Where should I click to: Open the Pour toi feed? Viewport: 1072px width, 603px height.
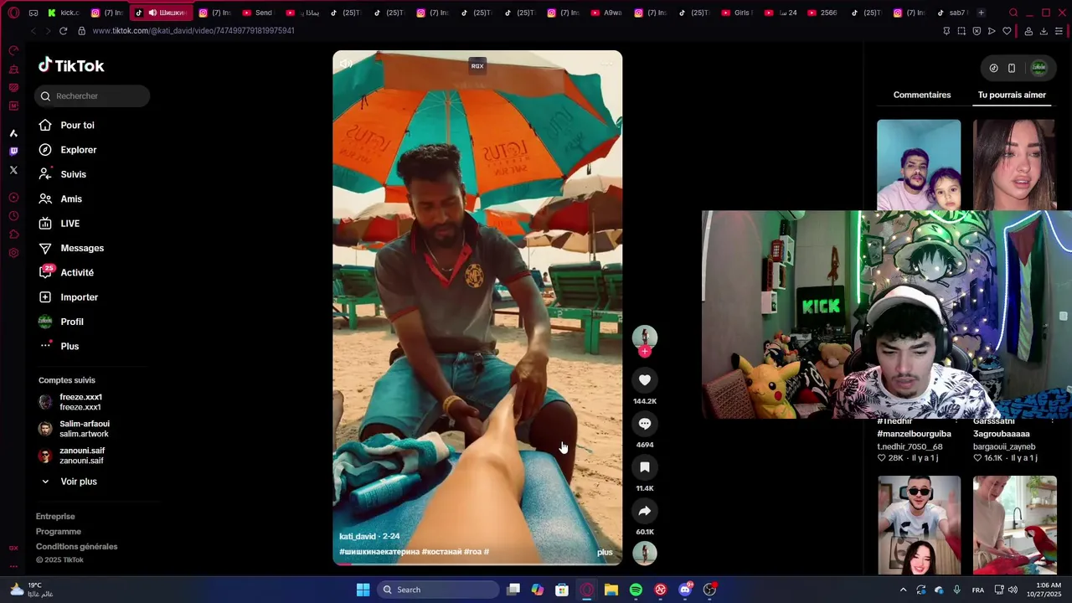(x=77, y=126)
